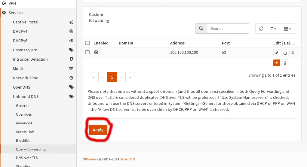
Task: Toggle the select-all checkbox in table header
Action: pos(87,43)
